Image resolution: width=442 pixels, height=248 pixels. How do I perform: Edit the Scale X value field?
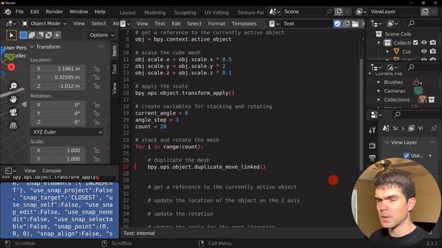pos(58,150)
